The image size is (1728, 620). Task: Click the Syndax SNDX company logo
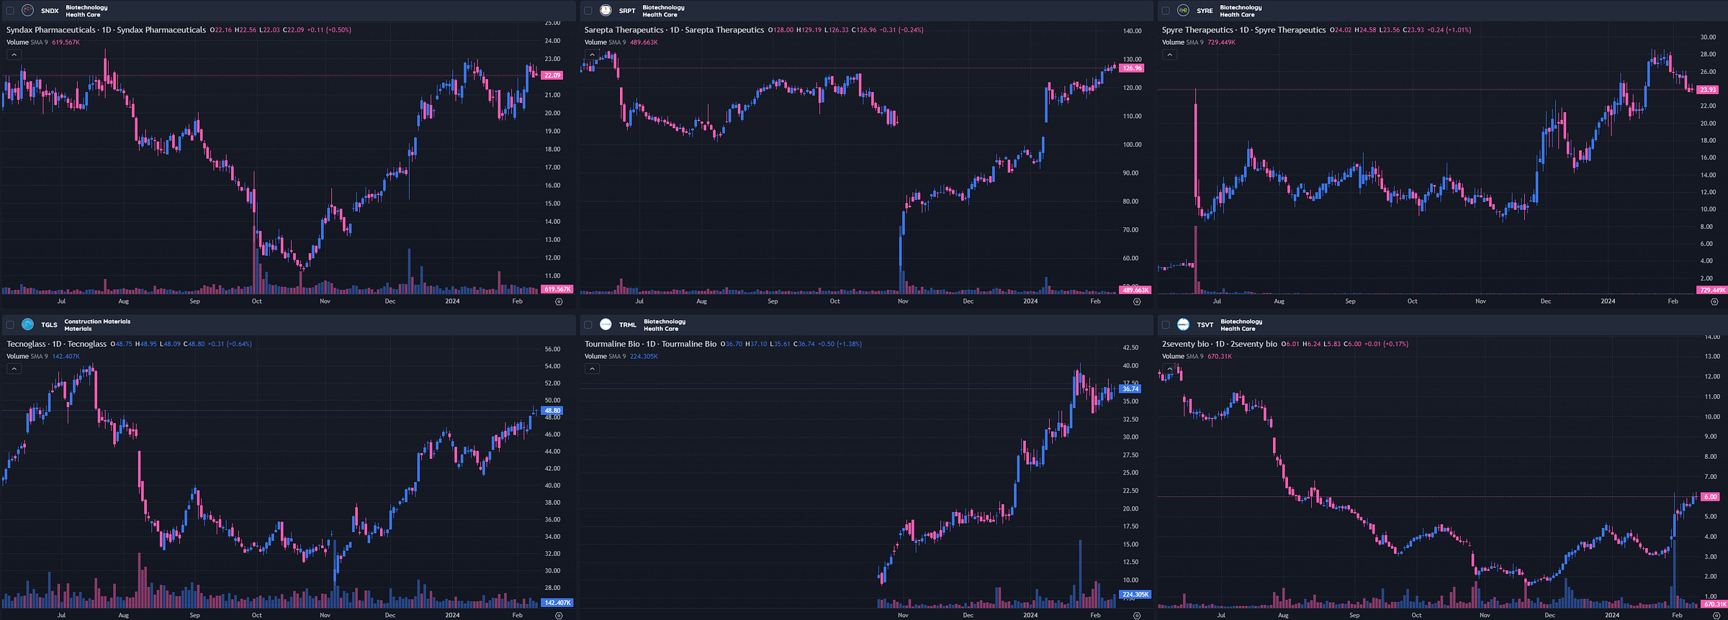click(x=28, y=11)
